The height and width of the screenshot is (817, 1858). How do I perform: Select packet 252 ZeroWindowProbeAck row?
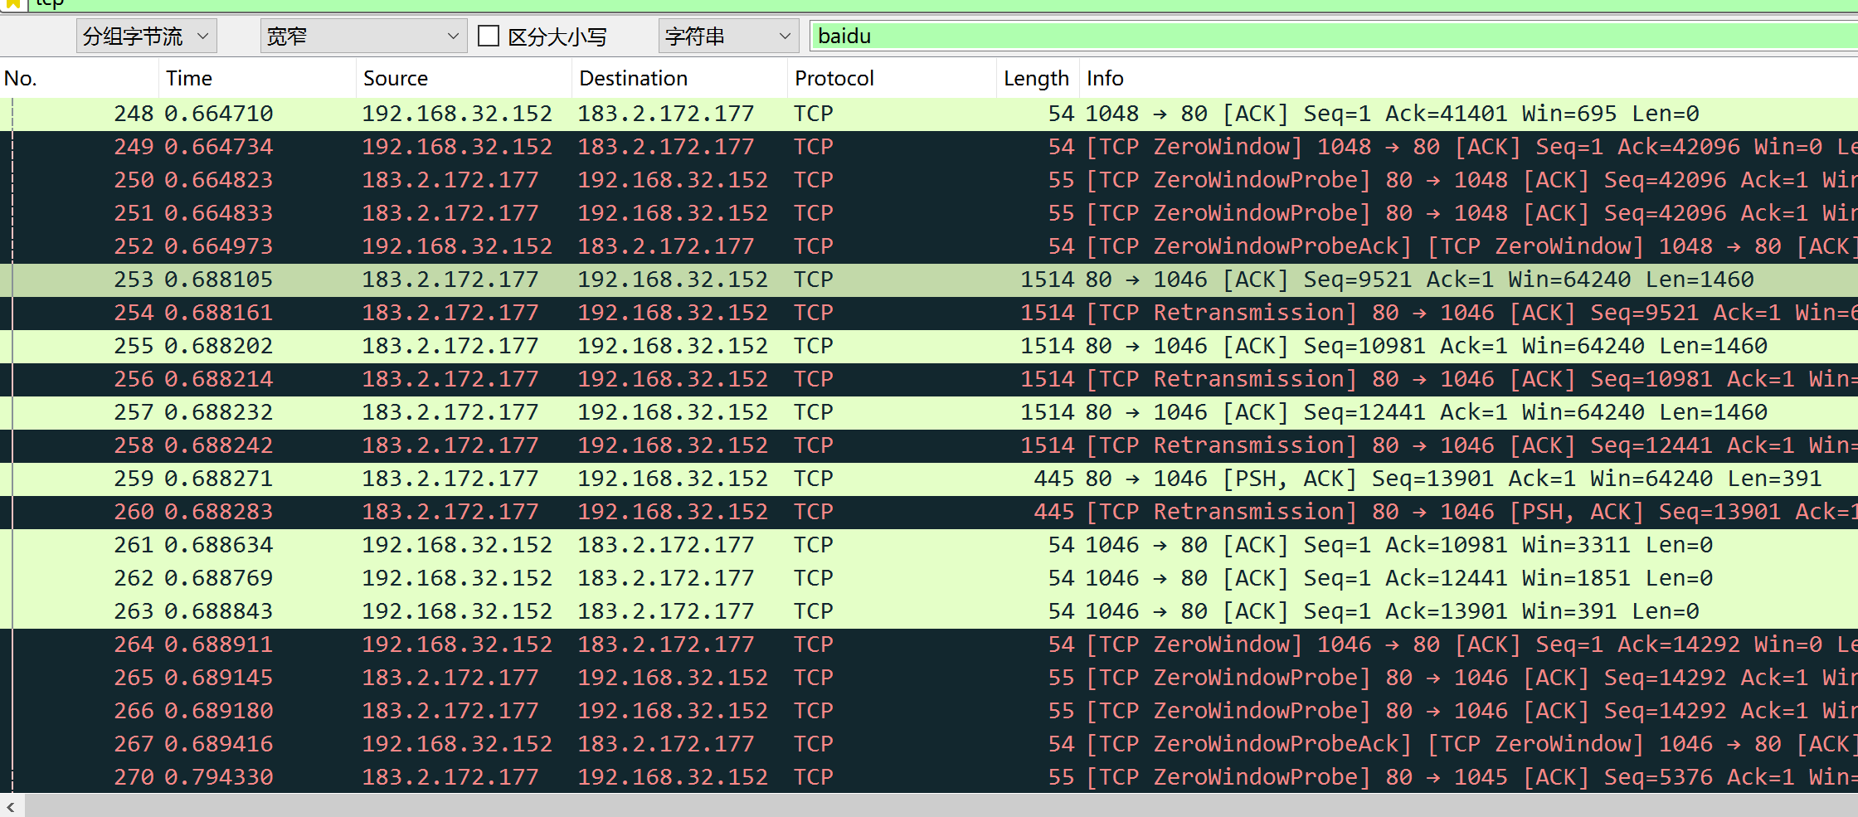click(x=929, y=246)
